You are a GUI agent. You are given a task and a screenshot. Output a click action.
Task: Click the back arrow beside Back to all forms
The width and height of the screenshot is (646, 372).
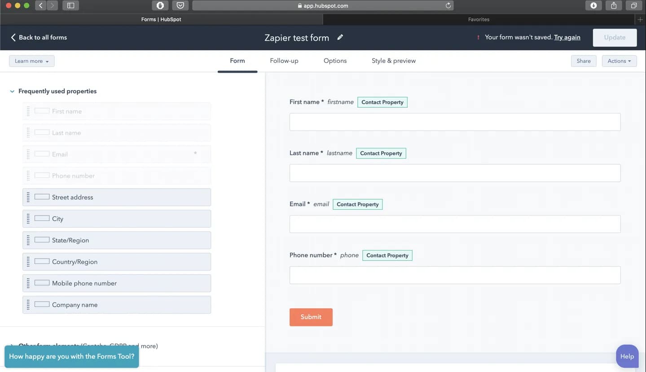click(x=13, y=37)
